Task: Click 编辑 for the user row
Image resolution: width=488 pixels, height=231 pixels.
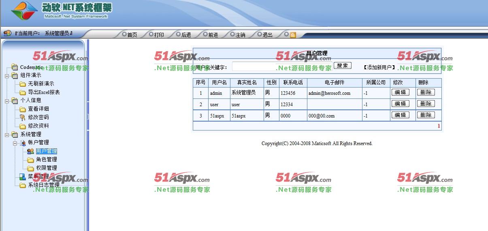Action: point(401,104)
